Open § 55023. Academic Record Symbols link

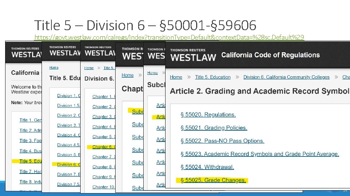coord(260,154)
